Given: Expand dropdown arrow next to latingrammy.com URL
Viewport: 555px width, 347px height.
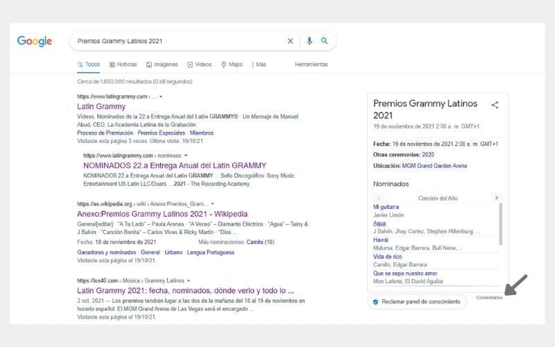Looking at the screenshot, I should click(x=161, y=96).
